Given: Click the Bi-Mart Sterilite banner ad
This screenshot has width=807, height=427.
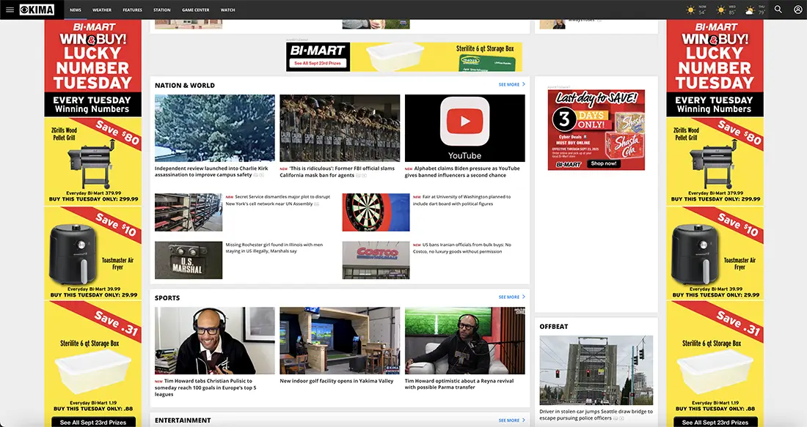Looking at the screenshot, I should pos(404,57).
